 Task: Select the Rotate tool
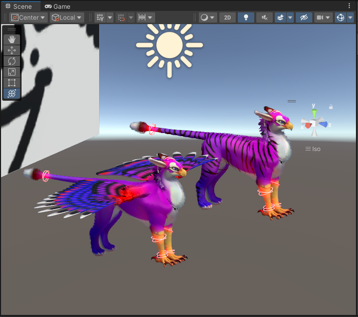(x=12, y=61)
